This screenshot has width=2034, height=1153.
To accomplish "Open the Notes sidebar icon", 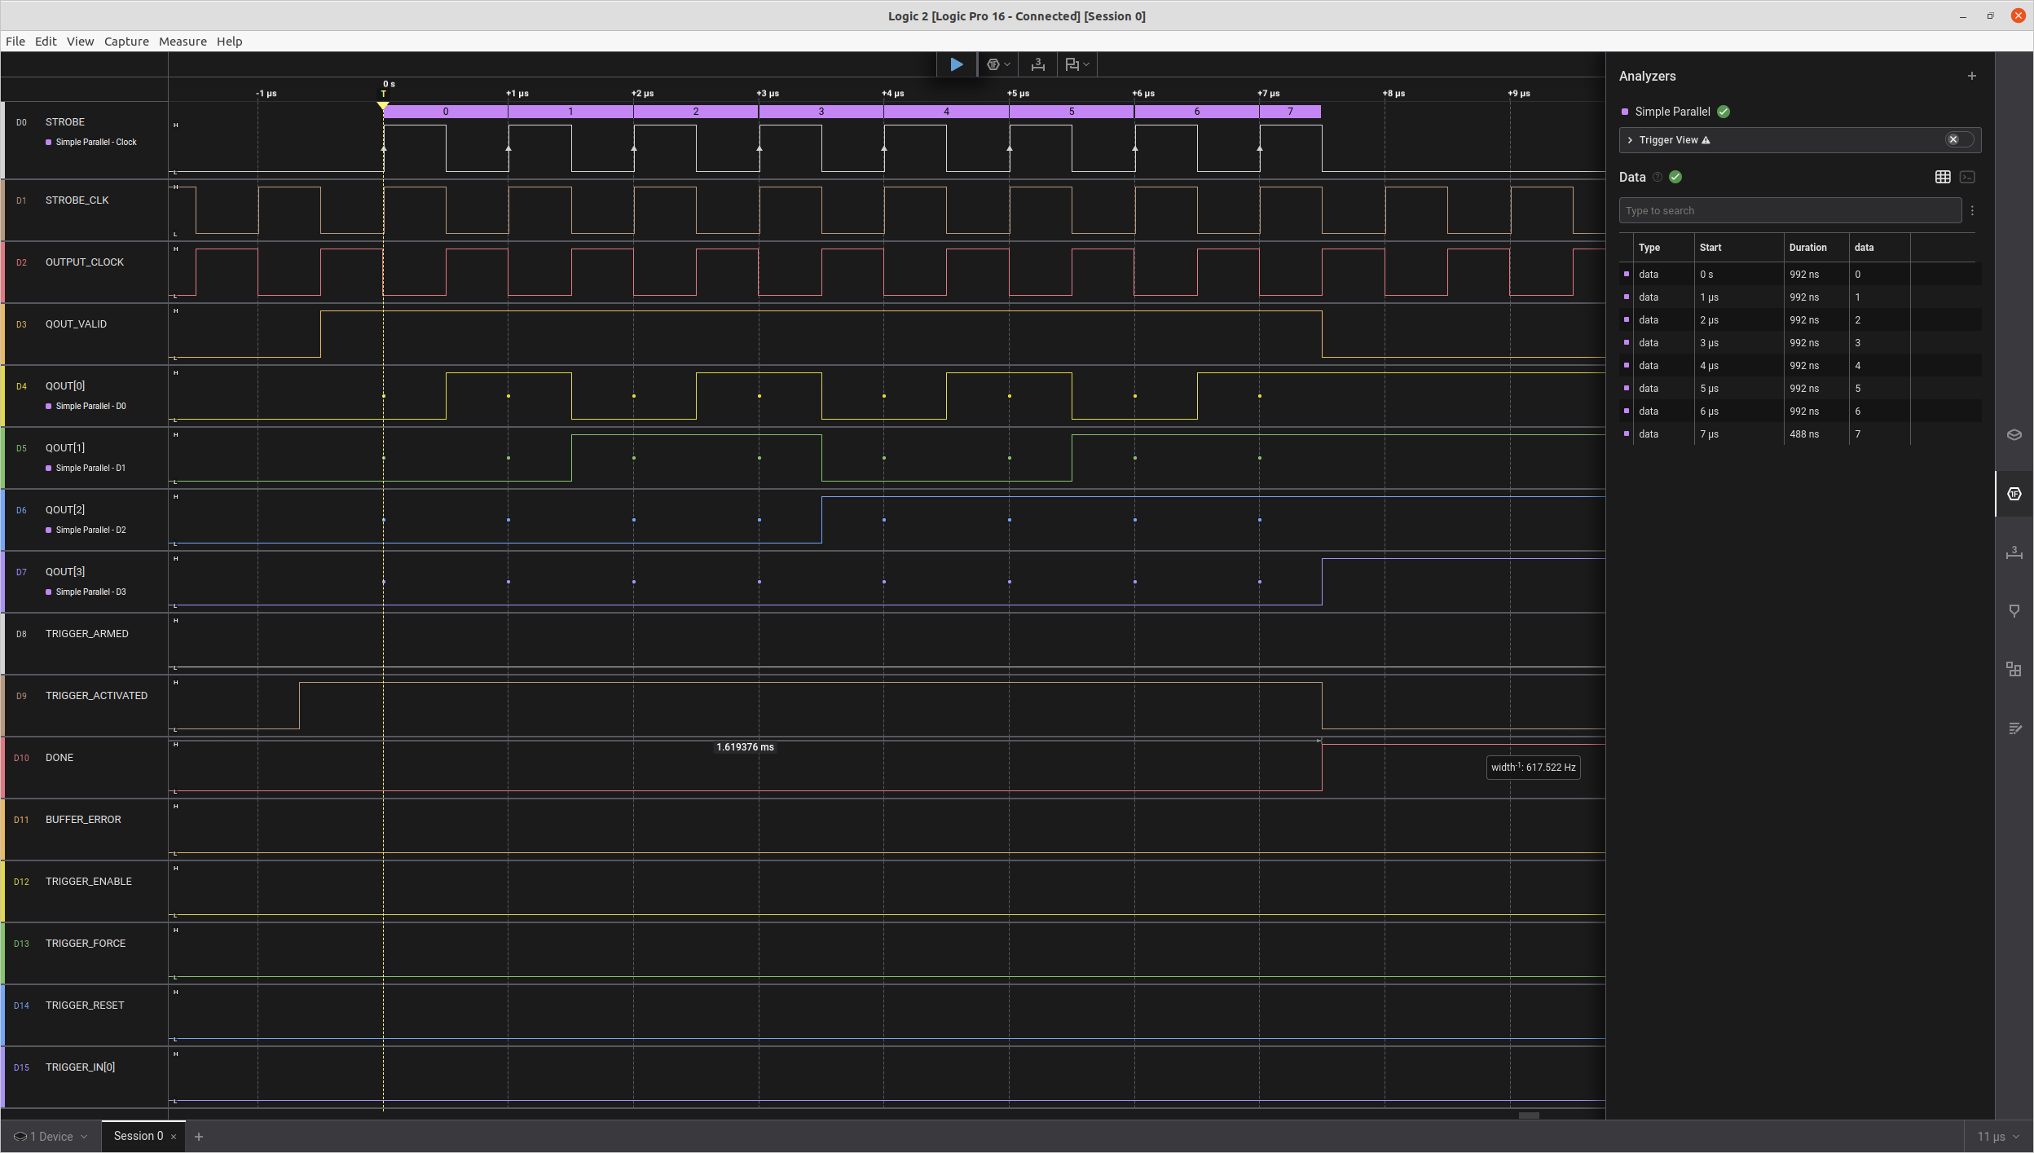I will tap(2014, 728).
